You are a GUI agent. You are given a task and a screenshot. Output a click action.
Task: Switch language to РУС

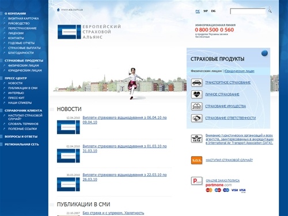198,11
